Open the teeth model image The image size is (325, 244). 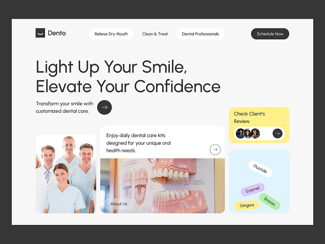coord(162,186)
